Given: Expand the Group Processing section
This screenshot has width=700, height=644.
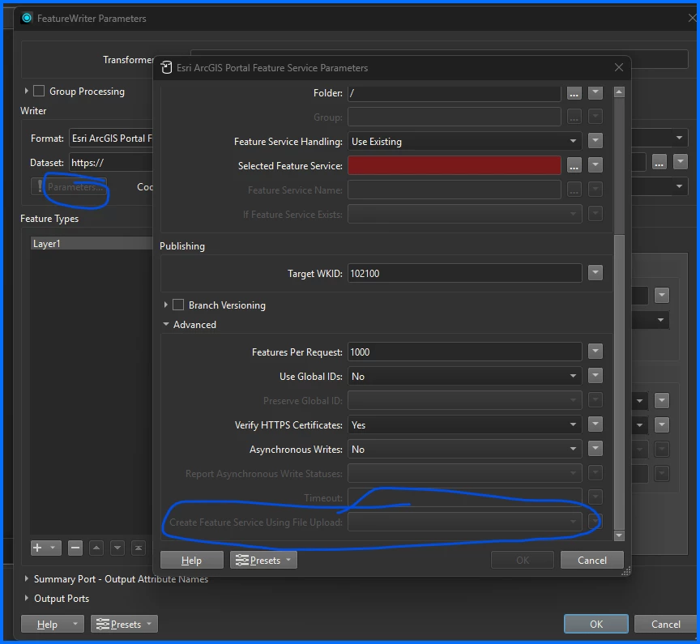Looking at the screenshot, I should coord(27,91).
